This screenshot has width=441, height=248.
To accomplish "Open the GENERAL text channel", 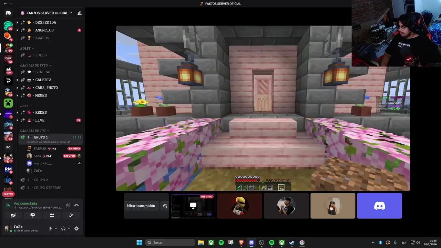I will (x=50, y=72).
